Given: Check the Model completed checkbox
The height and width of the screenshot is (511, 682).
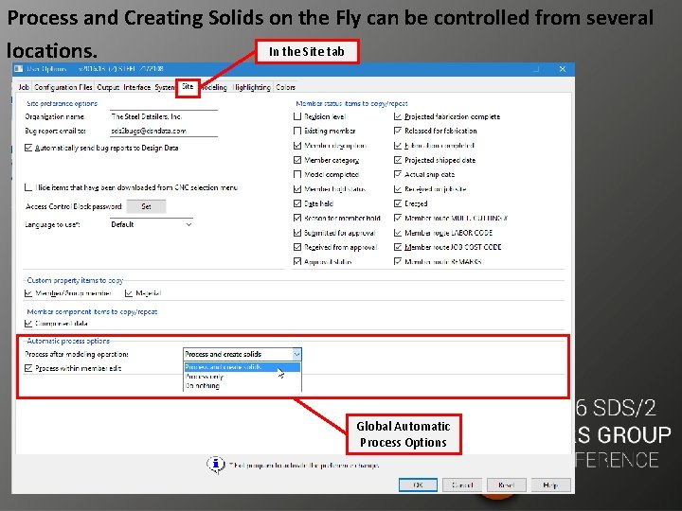Looking at the screenshot, I should 297,174.
